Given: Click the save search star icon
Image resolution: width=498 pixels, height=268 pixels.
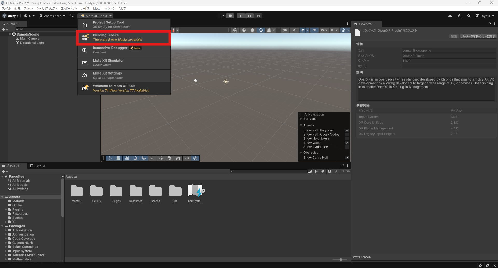Looking at the screenshot, I should (x=336, y=171).
